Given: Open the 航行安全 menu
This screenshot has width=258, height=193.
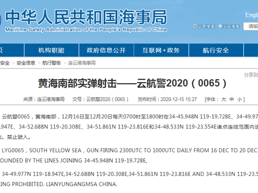Looking at the screenshot, I should [x=216, y=50].
